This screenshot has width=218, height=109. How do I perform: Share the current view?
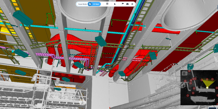tap(132, 4)
